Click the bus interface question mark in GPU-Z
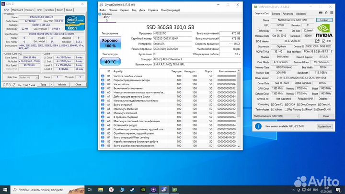The image size is (345, 194). click(332, 51)
